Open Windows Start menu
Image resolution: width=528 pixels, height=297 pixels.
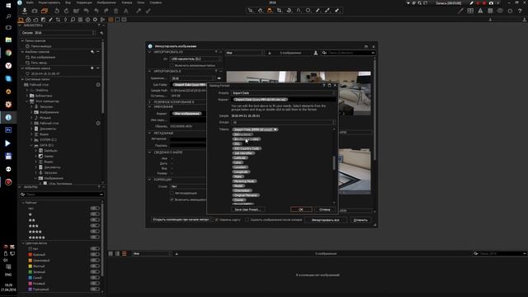[x=8, y=6]
